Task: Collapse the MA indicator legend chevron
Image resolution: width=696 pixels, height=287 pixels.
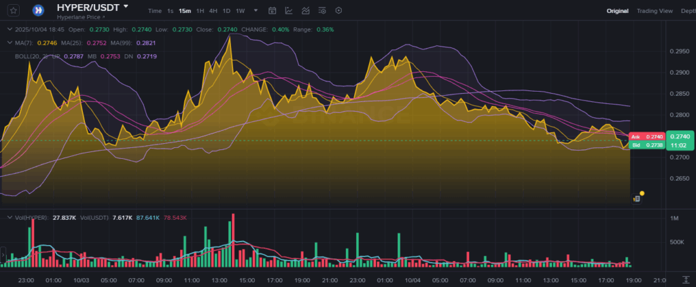Action: (8, 43)
